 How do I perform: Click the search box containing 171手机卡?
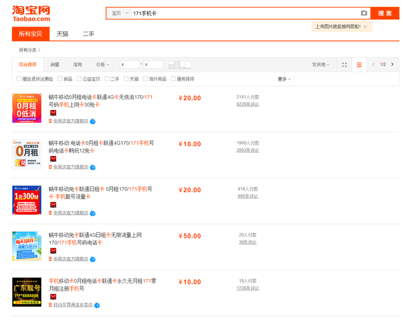[245, 13]
